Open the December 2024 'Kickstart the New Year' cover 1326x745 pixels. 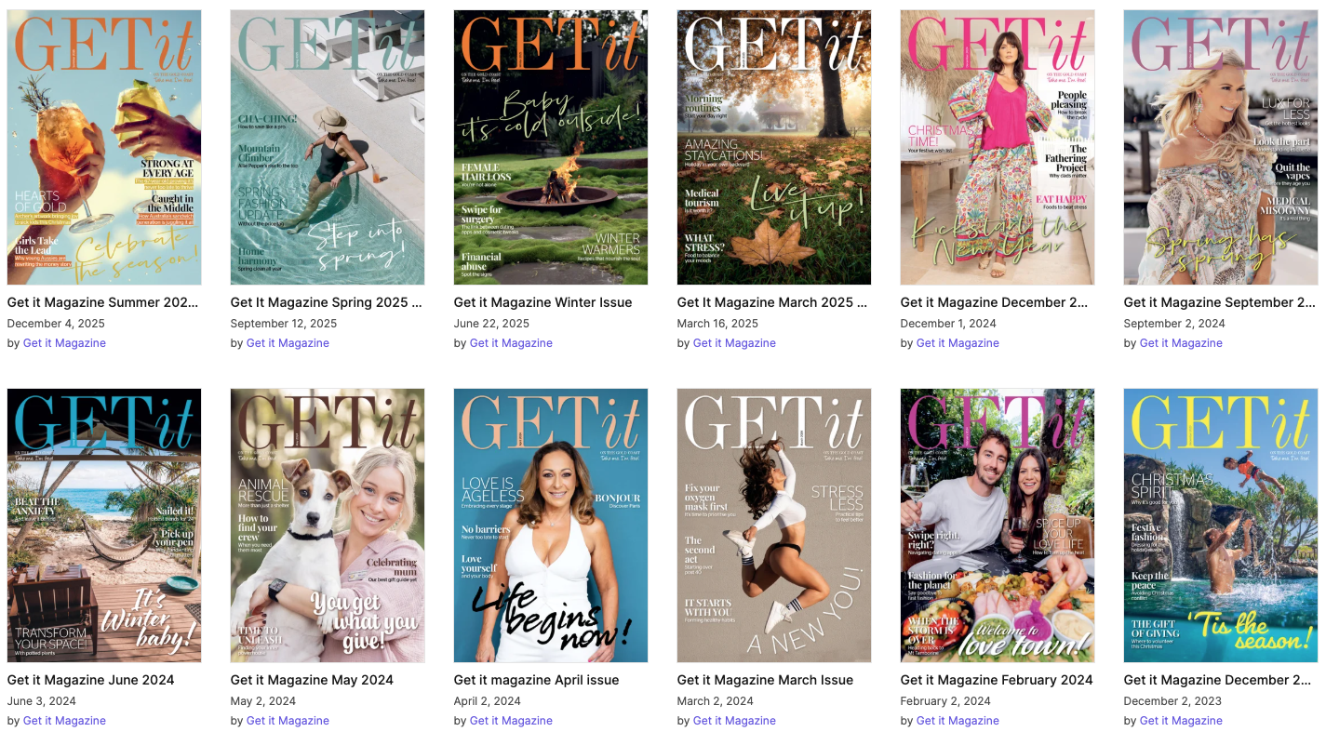(x=998, y=147)
